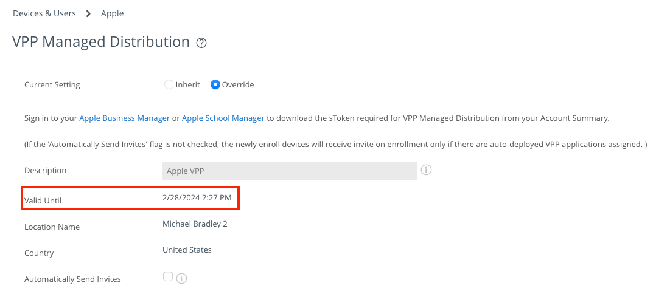Enable the Automatically Send Invites checkbox
The height and width of the screenshot is (294, 656).
pos(168,277)
